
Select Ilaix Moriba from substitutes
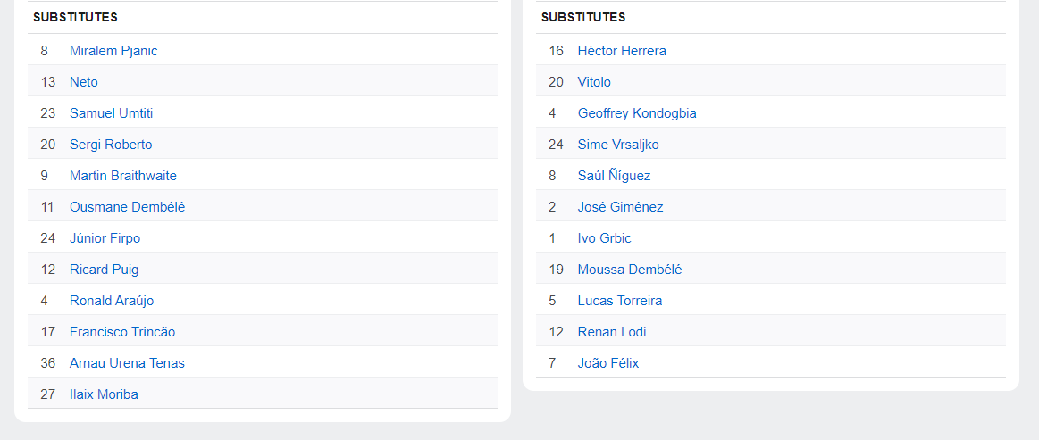[104, 394]
